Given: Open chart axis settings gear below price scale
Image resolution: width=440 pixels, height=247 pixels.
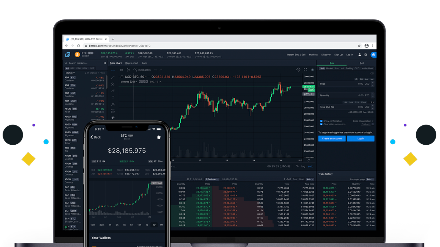Looking at the screenshot, I should click(x=309, y=160).
